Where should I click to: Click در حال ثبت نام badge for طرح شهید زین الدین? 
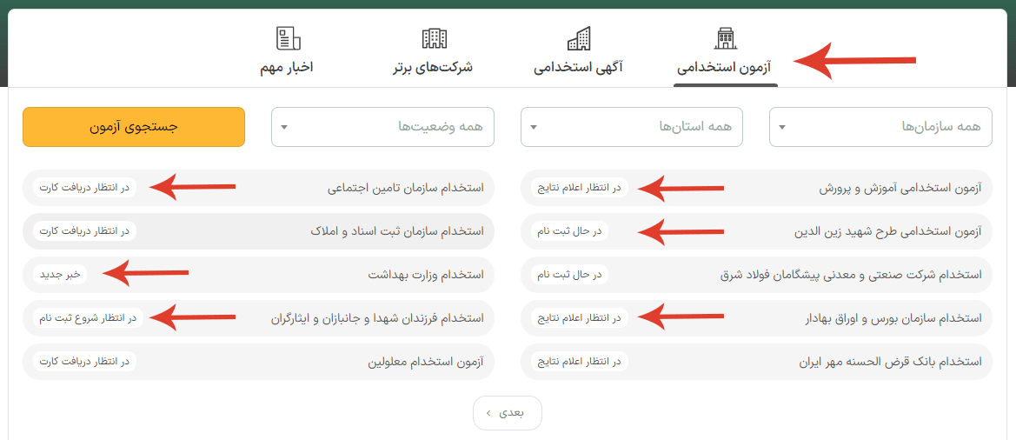click(569, 232)
